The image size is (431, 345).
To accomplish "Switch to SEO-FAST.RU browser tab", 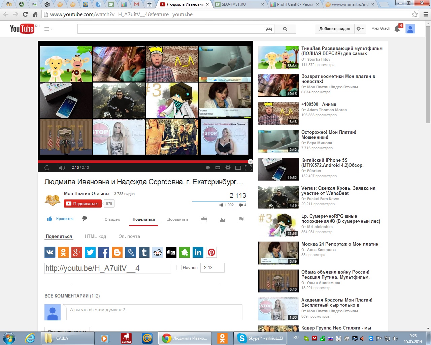I will [239, 4].
